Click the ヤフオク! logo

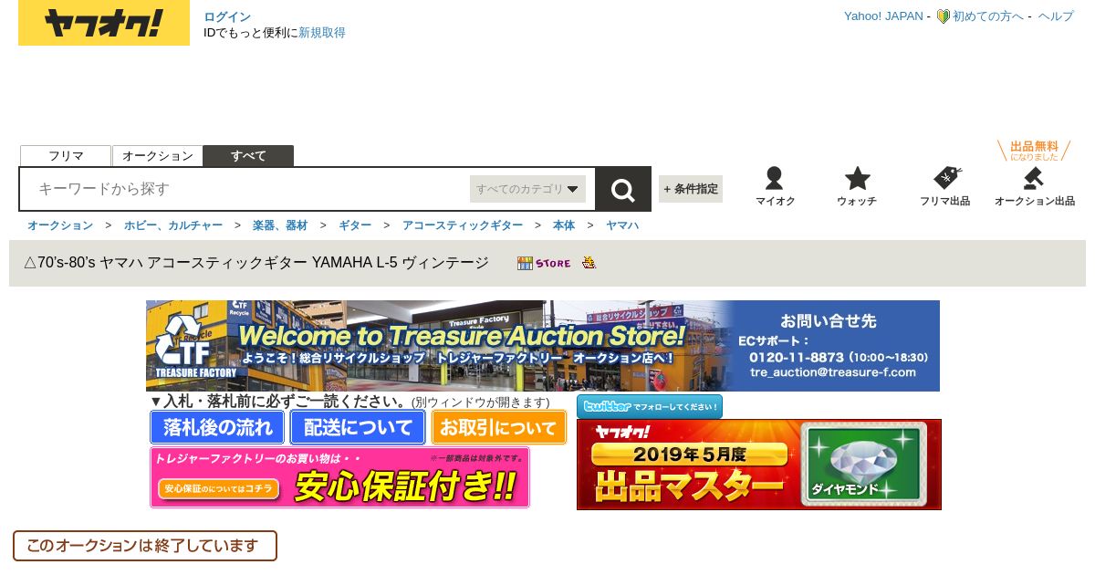104,23
